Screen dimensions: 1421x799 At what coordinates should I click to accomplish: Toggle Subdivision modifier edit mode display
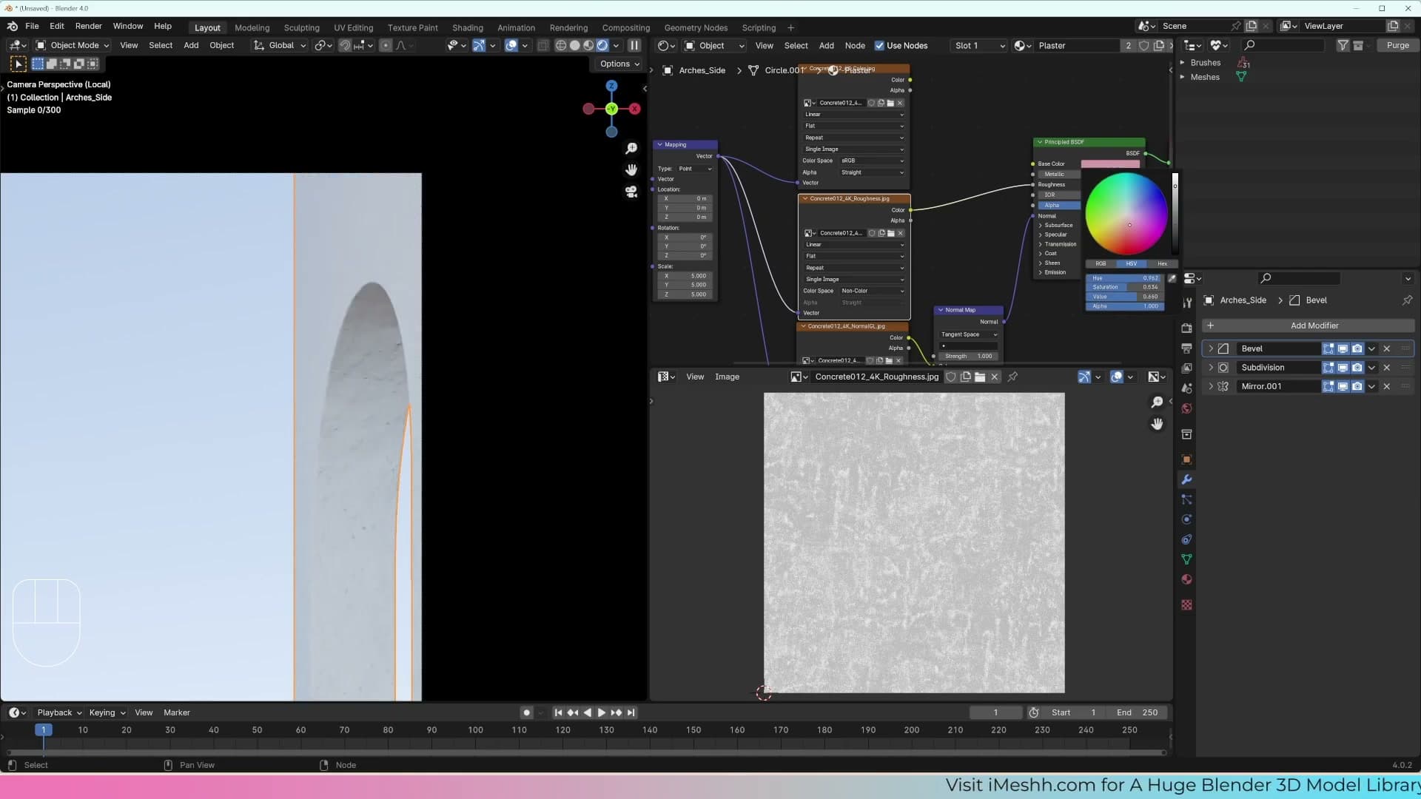(1328, 368)
